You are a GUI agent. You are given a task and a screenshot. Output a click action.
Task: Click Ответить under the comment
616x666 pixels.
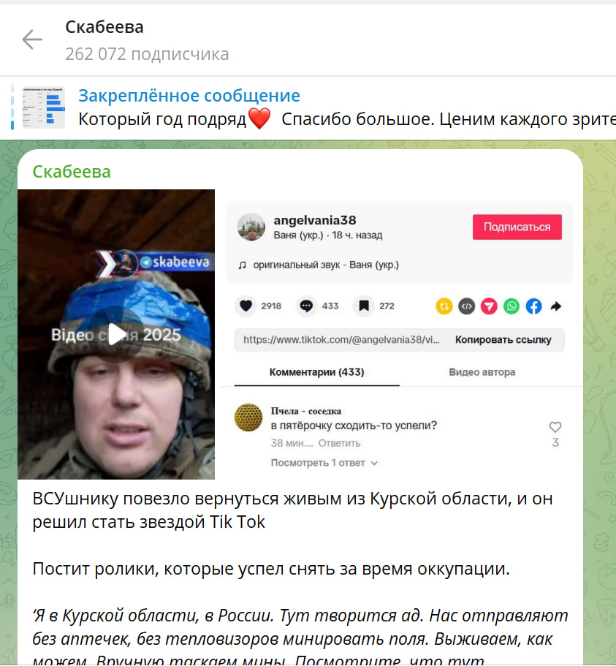point(339,443)
